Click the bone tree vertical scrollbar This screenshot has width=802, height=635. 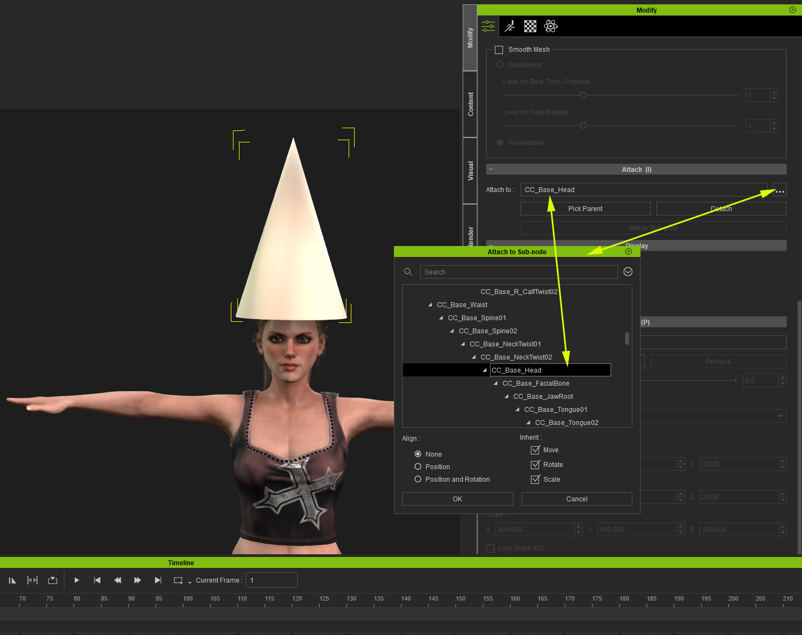point(627,338)
